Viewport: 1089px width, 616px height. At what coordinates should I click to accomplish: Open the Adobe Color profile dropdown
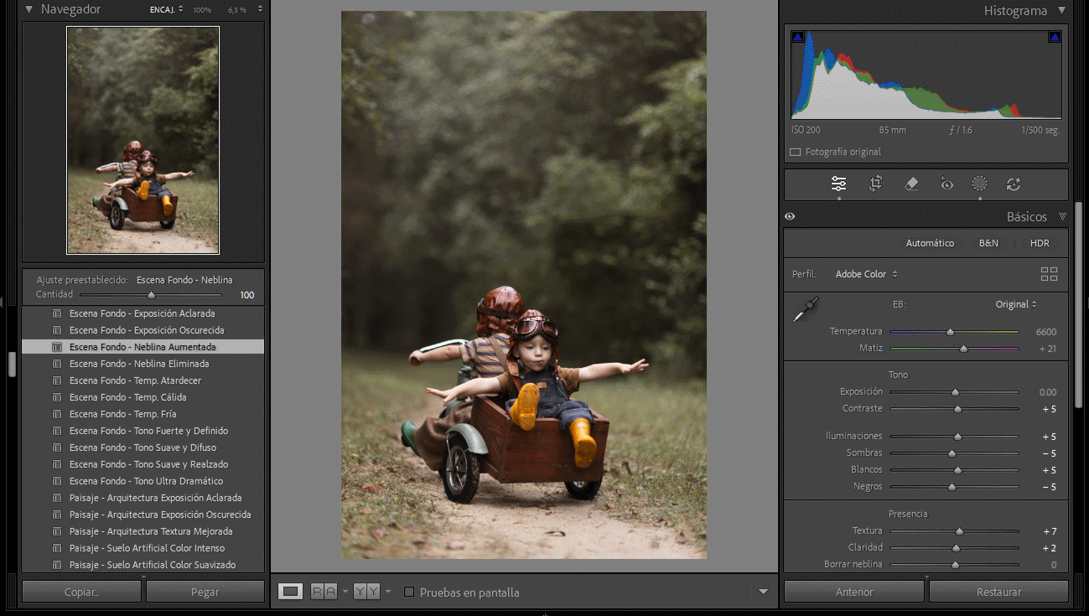coord(866,274)
